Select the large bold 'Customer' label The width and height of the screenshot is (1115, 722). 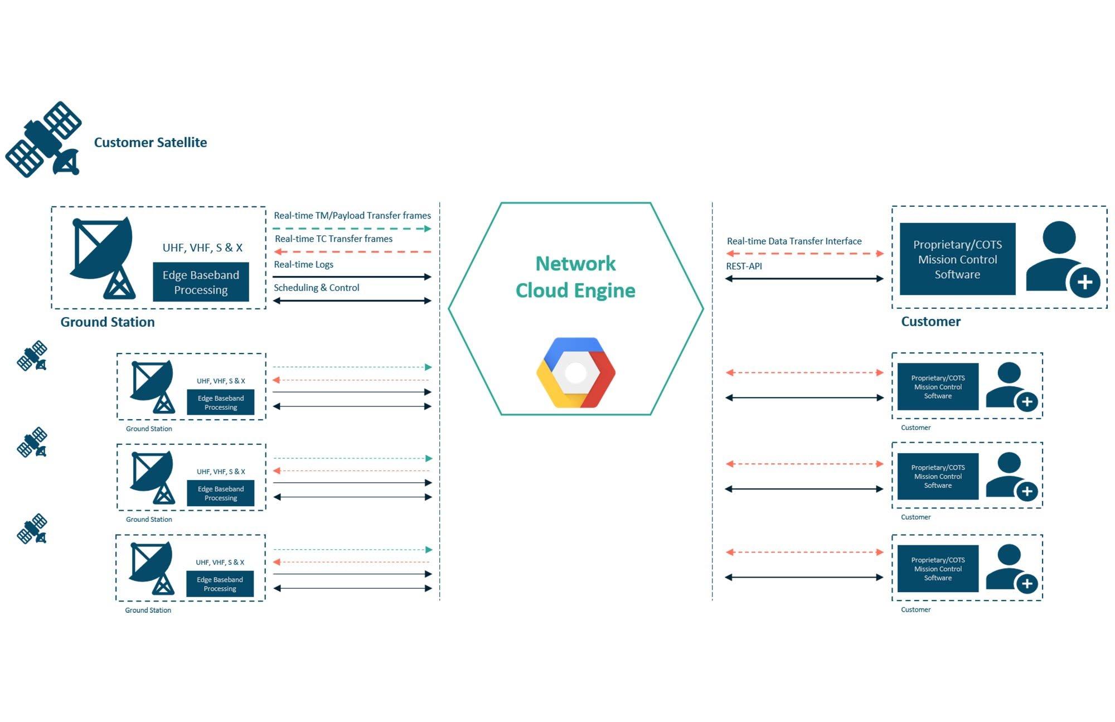[930, 321]
